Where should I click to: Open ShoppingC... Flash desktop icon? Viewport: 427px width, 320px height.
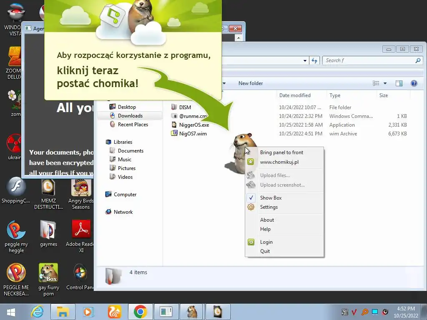coord(16,190)
